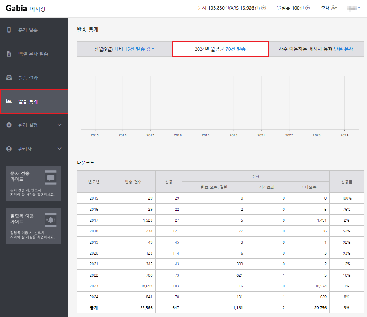Click the bell icon in 알림톡 이용 가이드 card
The width and height of the screenshot is (367, 317).
click(x=51, y=220)
